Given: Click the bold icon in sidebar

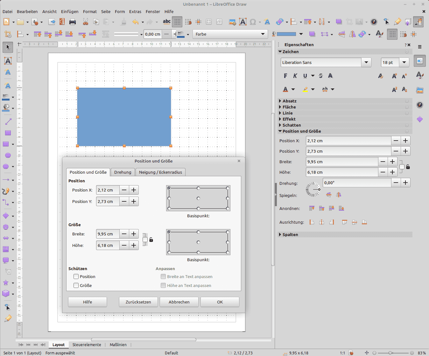Looking at the screenshot, I should tap(285, 76).
